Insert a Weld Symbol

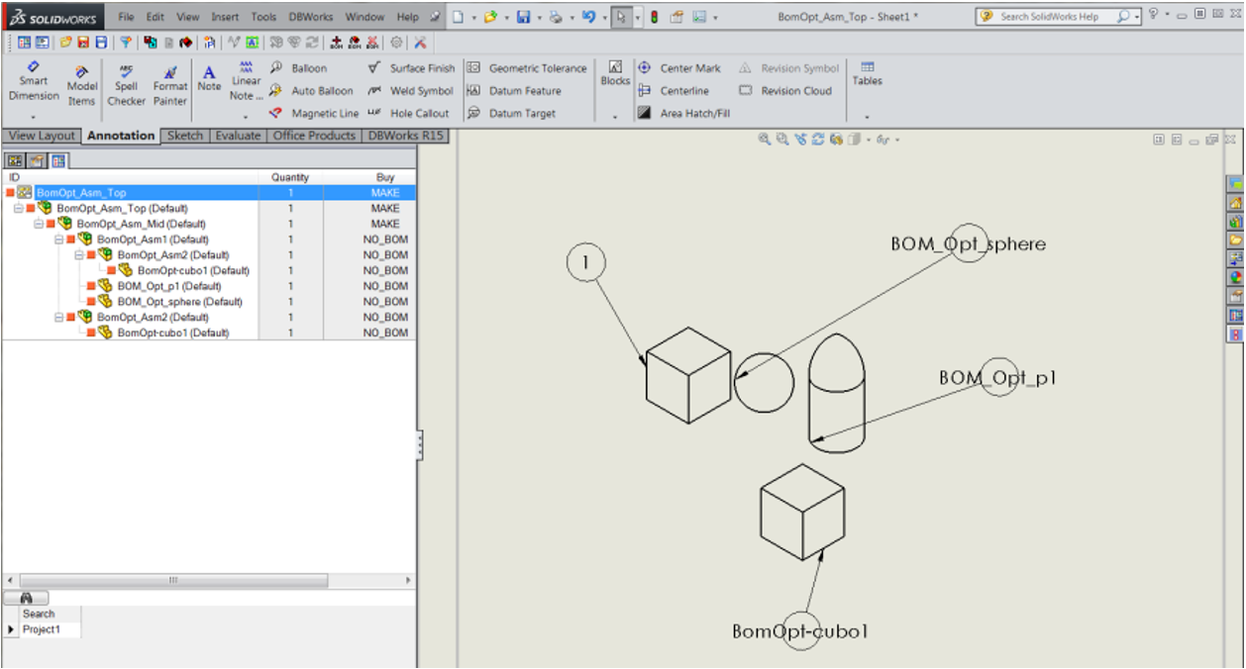pos(410,91)
